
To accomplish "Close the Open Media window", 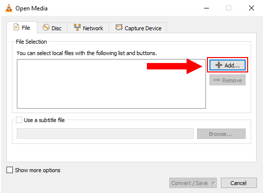I will [x=252, y=8].
